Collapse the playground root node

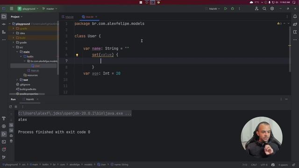pyautogui.click(x=10, y=24)
